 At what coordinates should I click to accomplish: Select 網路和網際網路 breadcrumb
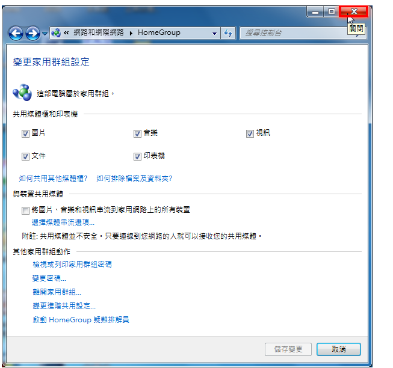click(x=99, y=32)
